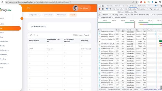The image size is (162, 91).
Task: Select the Network tab
Action: click(x=133, y=6)
